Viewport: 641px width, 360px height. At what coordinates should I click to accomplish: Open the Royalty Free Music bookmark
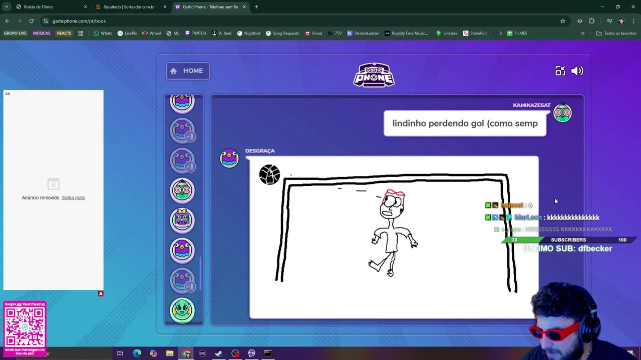point(406,33)
